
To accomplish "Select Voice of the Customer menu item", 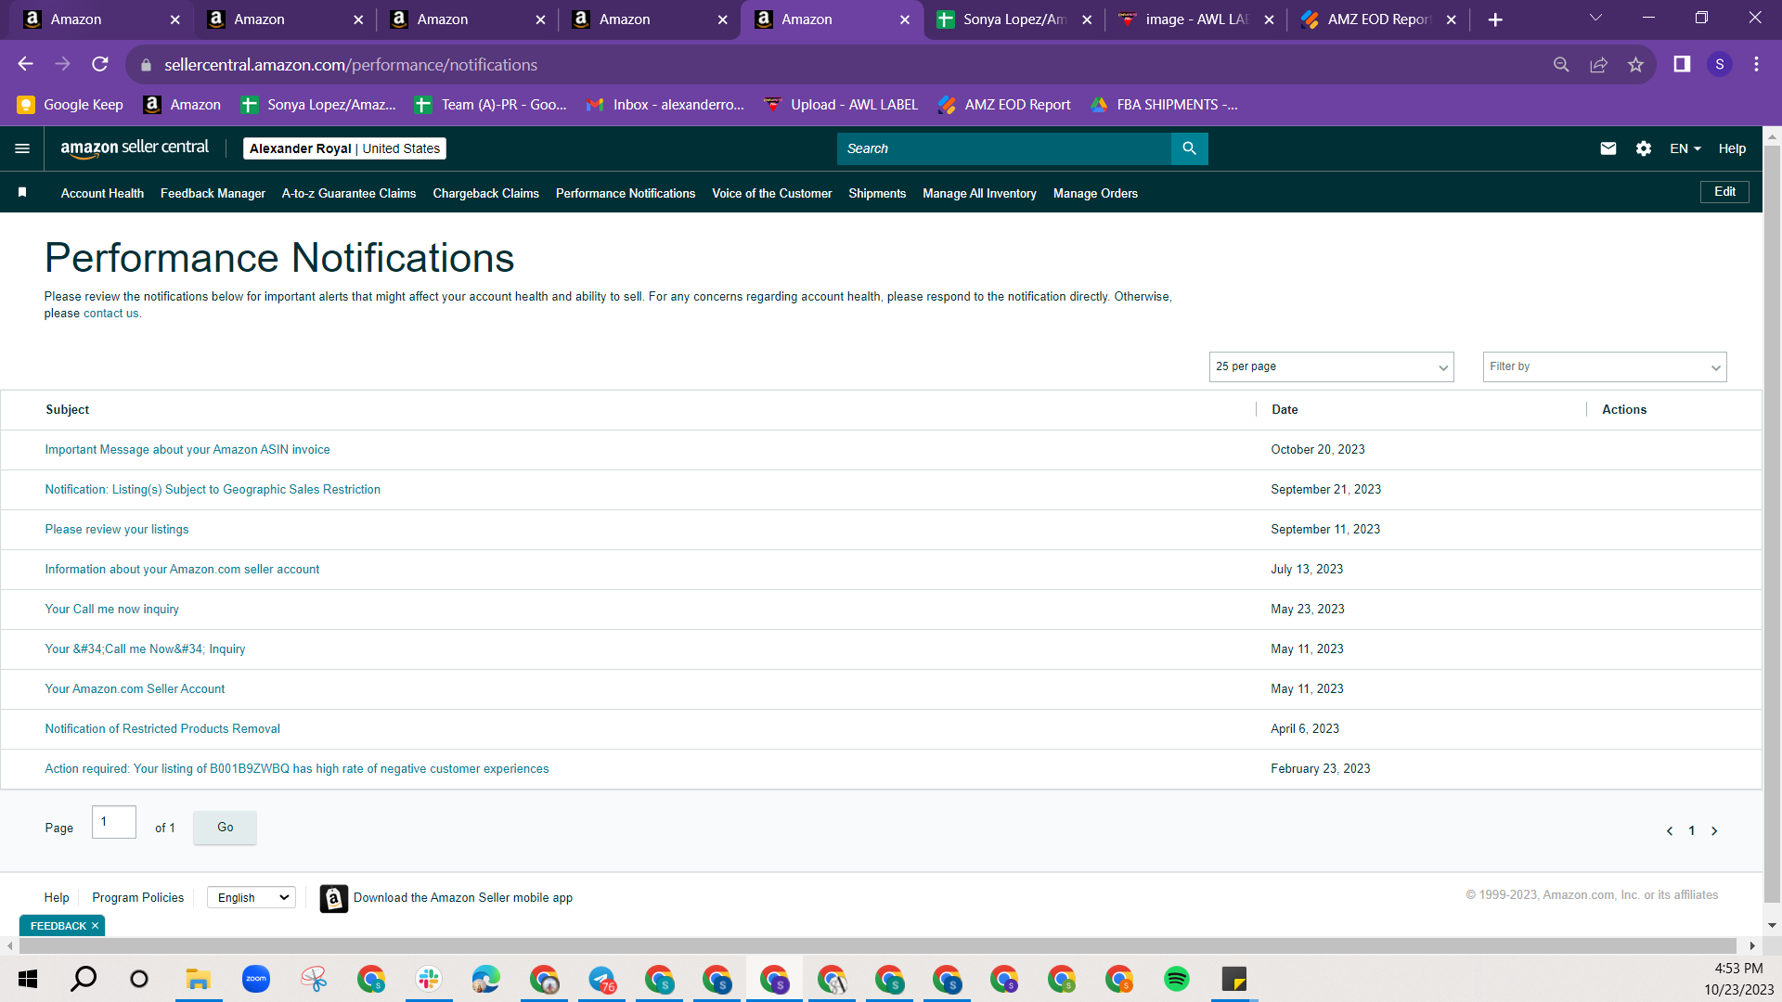I will (771, 193).
